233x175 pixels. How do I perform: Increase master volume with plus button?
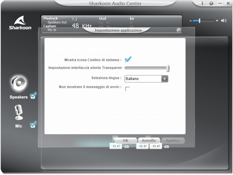217,21
